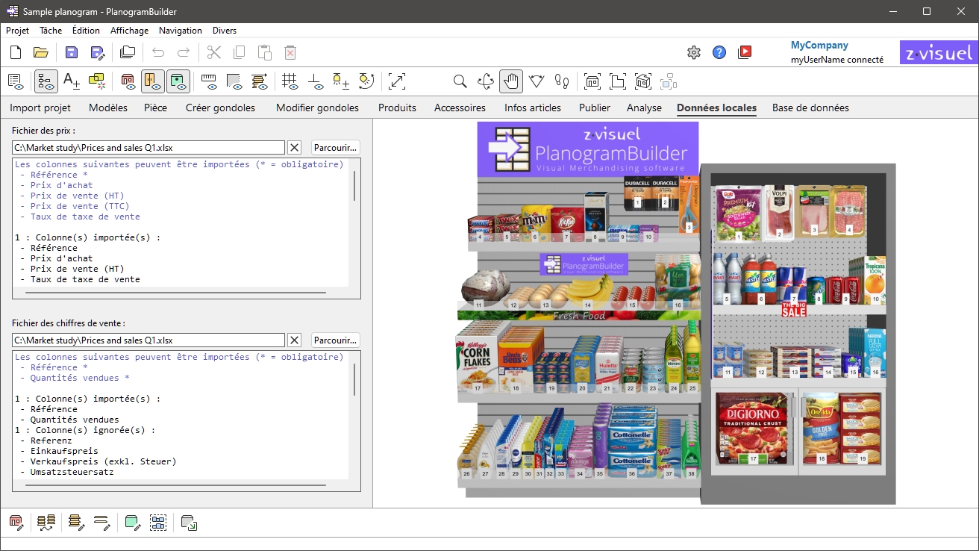Switch to the Base de données tab
979x551 pixels.
coord(810,108)
